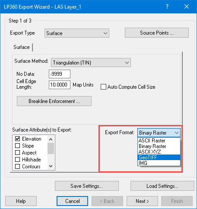The height and width of the screenshot is (209, 197).
Task: Click the Source Points button
Action: pos(157,33)
